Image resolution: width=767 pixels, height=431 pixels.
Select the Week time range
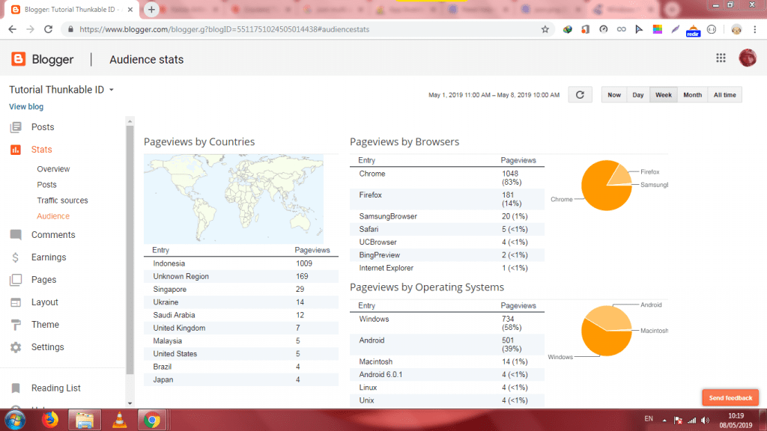663,95
